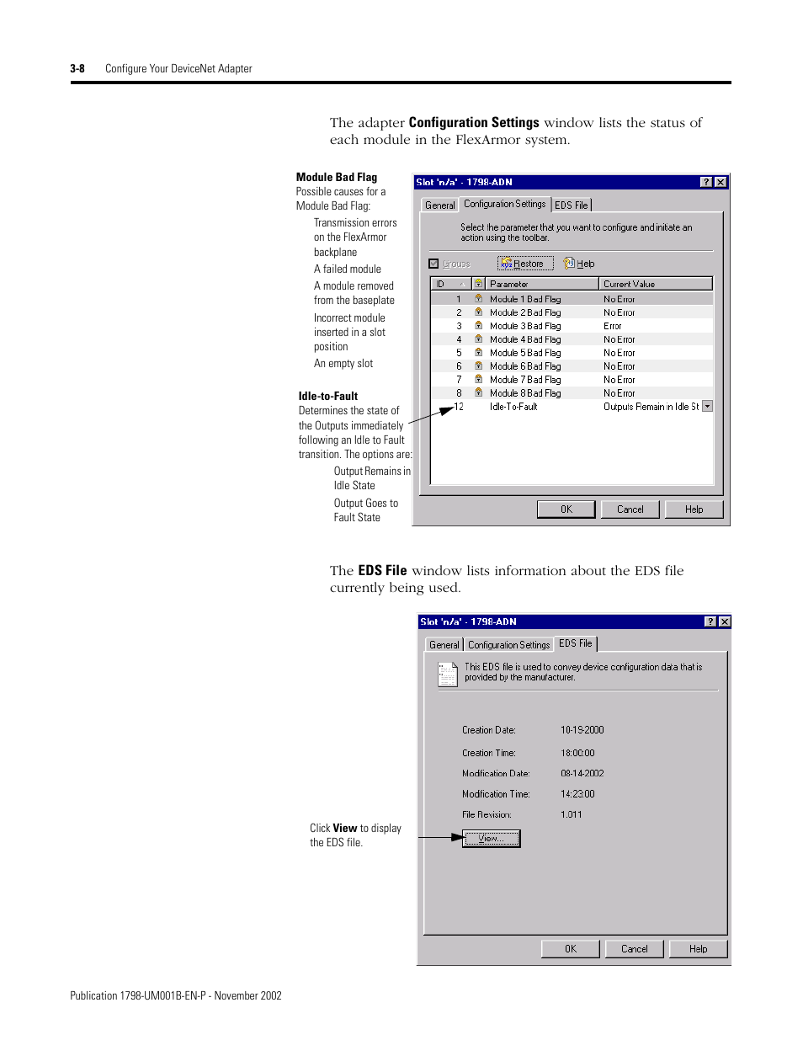Viewport: 803px width, 1040px height.
Task: Click the lock icon on Module 8 Bad Flag row
Action: pyautogui.click(x=478, y=392)
